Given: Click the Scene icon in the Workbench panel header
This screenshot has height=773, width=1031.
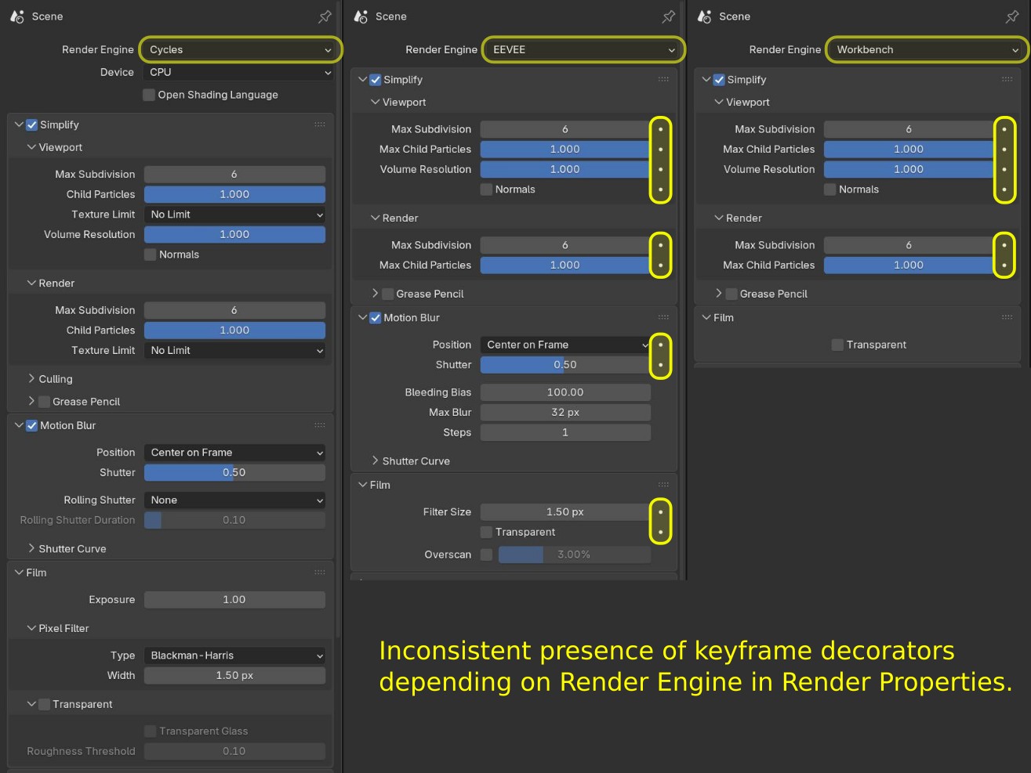Looking at the screenshot, I should coord(705,16).
